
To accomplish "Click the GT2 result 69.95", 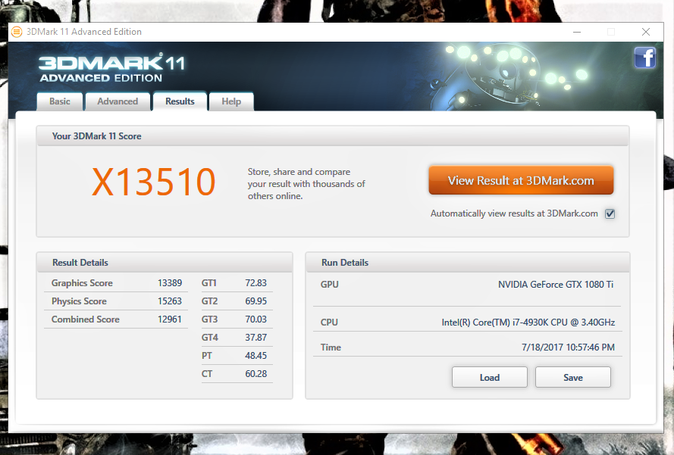I will 255,301.
